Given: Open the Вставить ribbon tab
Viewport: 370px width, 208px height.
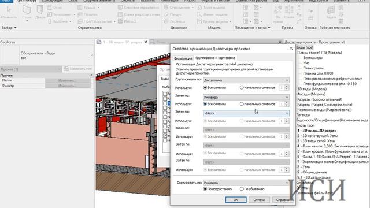Looking at the screenshot, I should 148,1.
